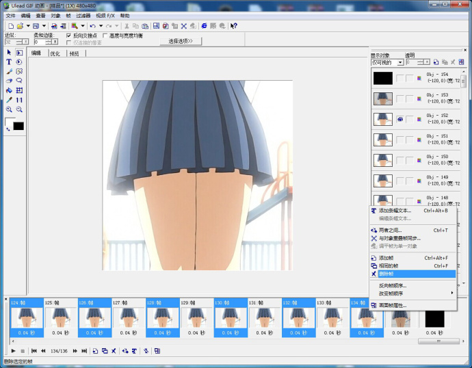472x368 pixels.
Task: Switch to the 优化 tab
Action: pyautogui.click(x=55, y=53)
